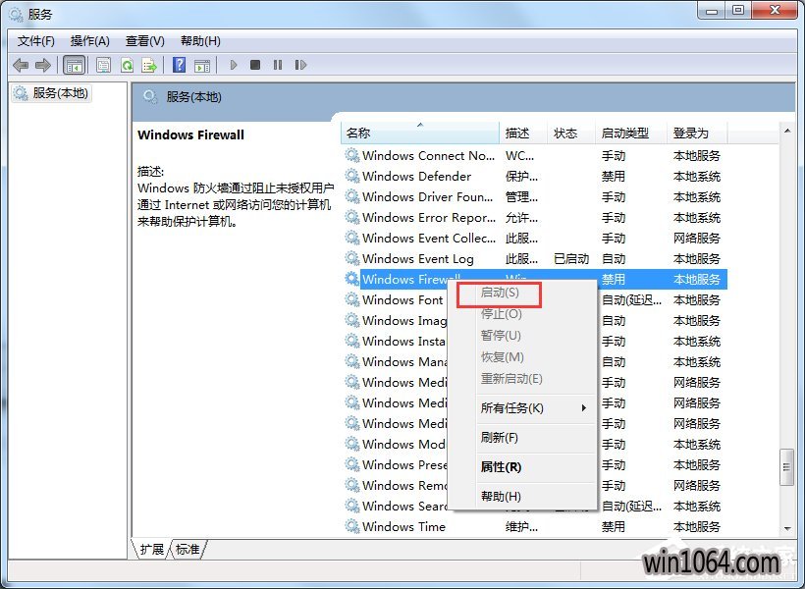Choose 恢复(M) in the context menu
Image resolution: width=805 pixels, height=589 pixels.
[502, 357]
